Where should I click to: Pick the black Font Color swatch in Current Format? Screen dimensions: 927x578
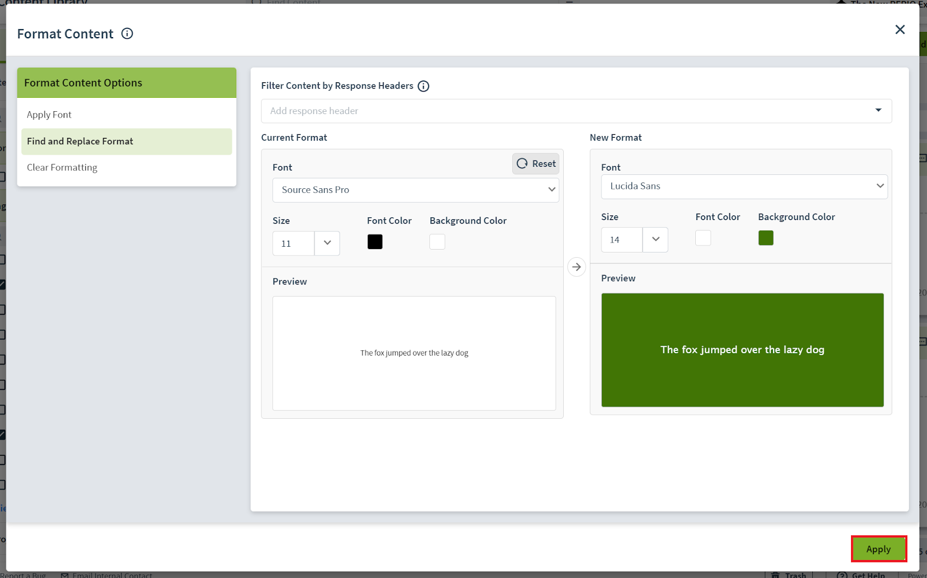pos(375,242)
